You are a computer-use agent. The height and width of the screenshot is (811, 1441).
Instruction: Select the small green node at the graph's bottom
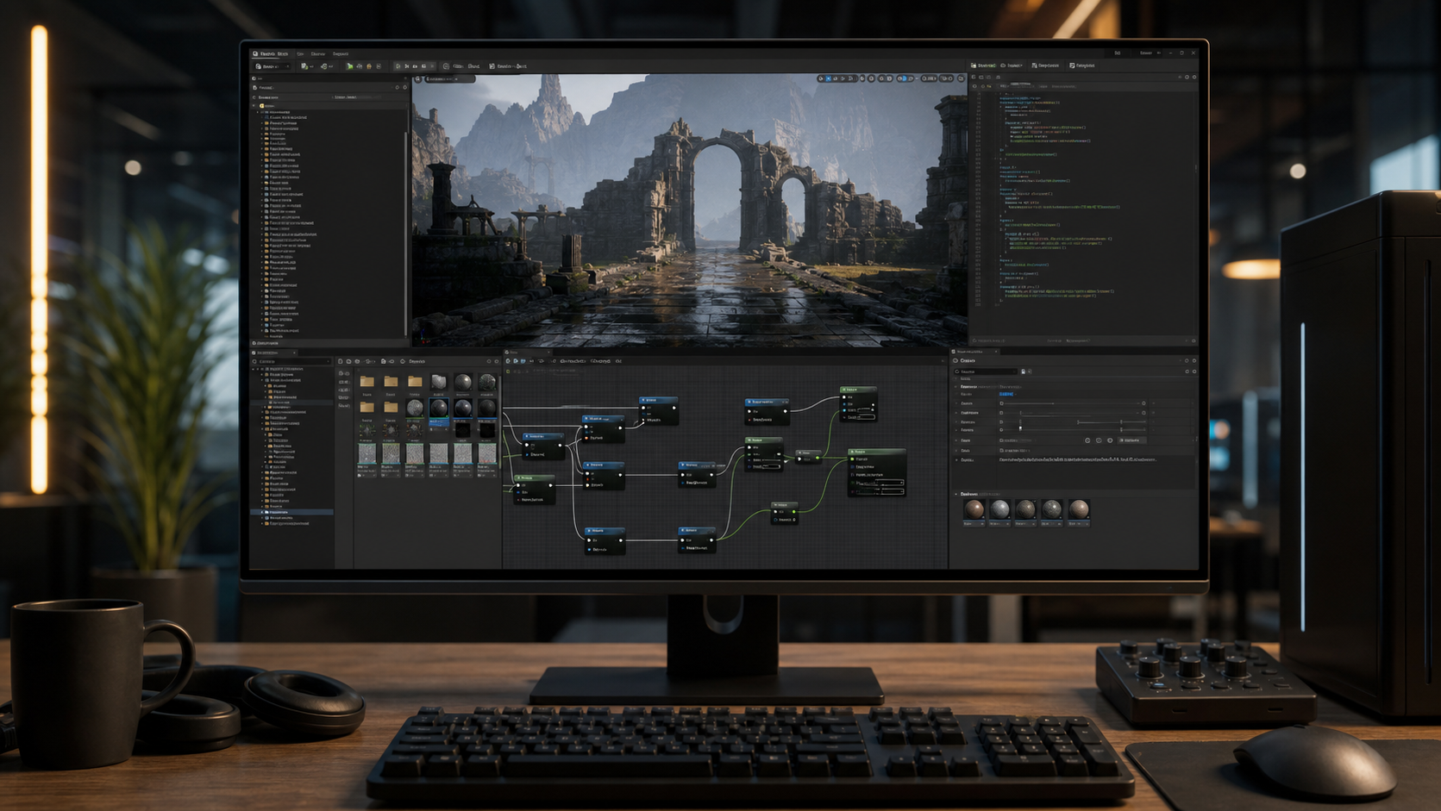(x=783, y=514)
